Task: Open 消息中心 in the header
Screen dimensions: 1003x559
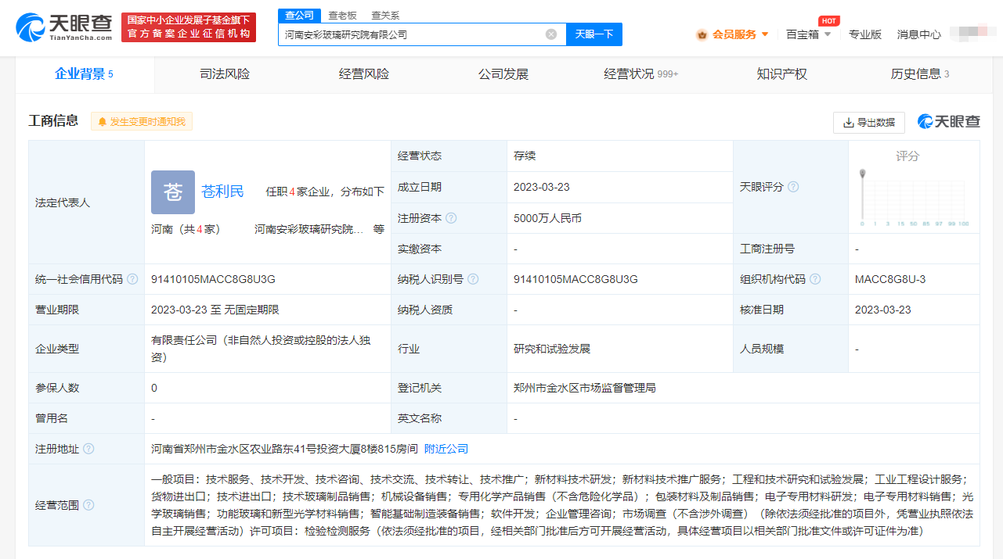Action: [x=919, y=34]
